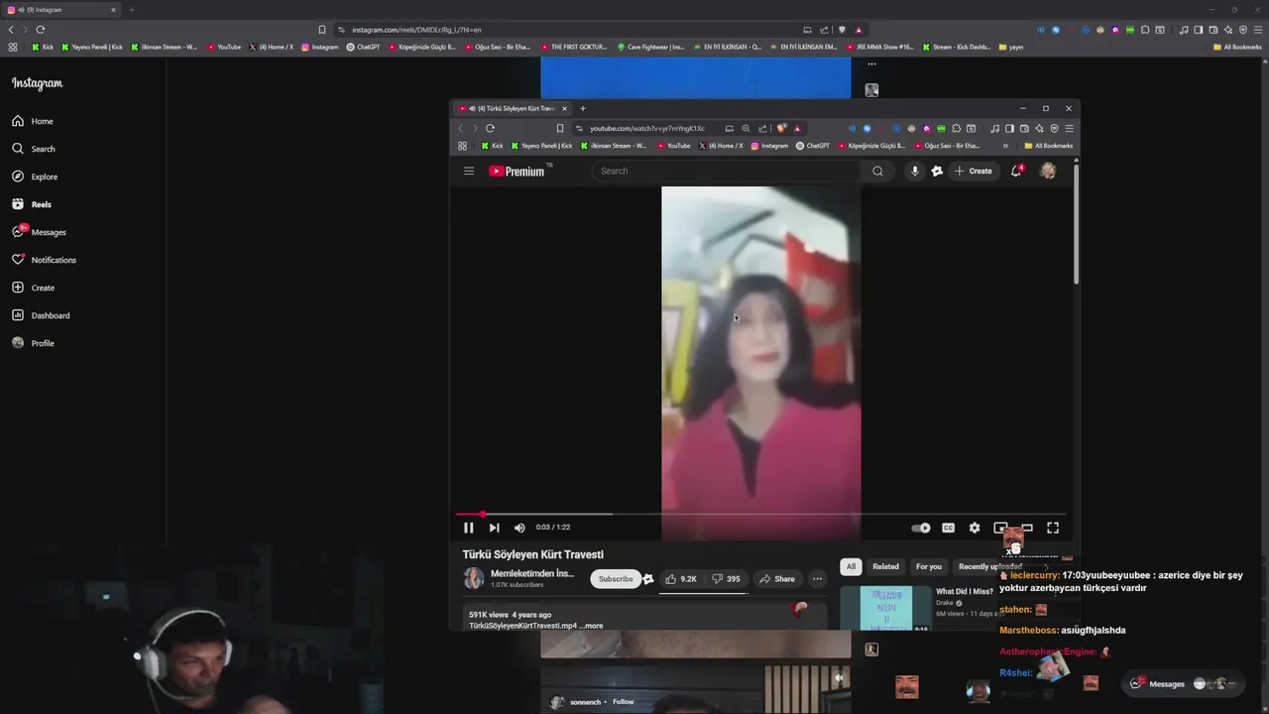Select the All filter chip
The width and height of the screenshot is (1269, 714).
coord(851,566)
